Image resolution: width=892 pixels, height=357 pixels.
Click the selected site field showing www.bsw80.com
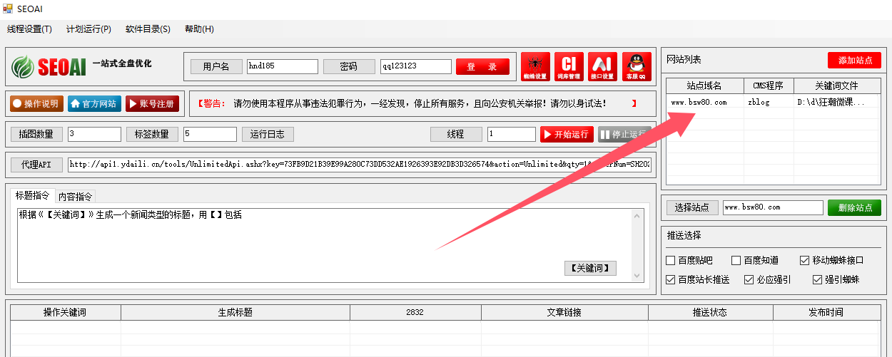pos(773,207)
